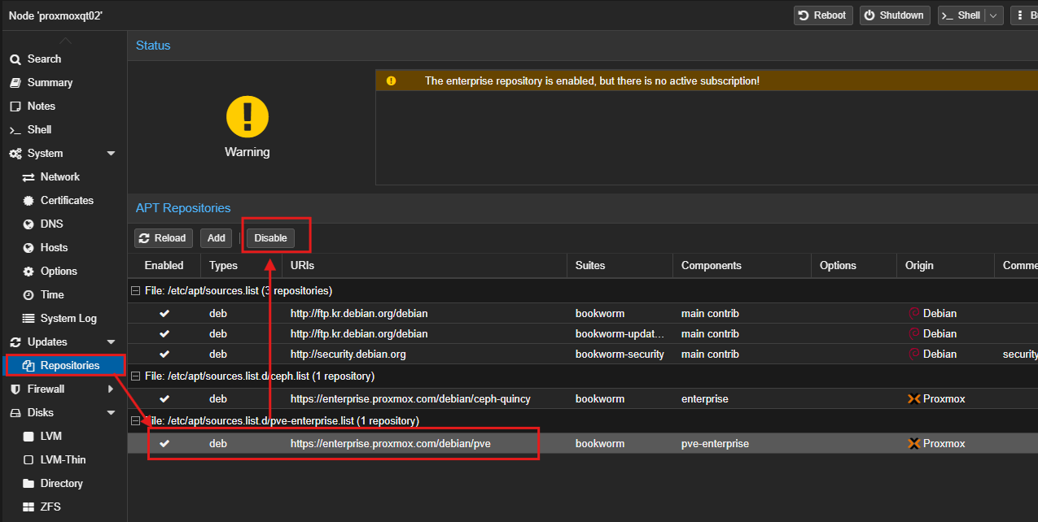Click the bookworm-security suite cell
This screenshot has width=1038, height=522.
click(x=620, y=354)
